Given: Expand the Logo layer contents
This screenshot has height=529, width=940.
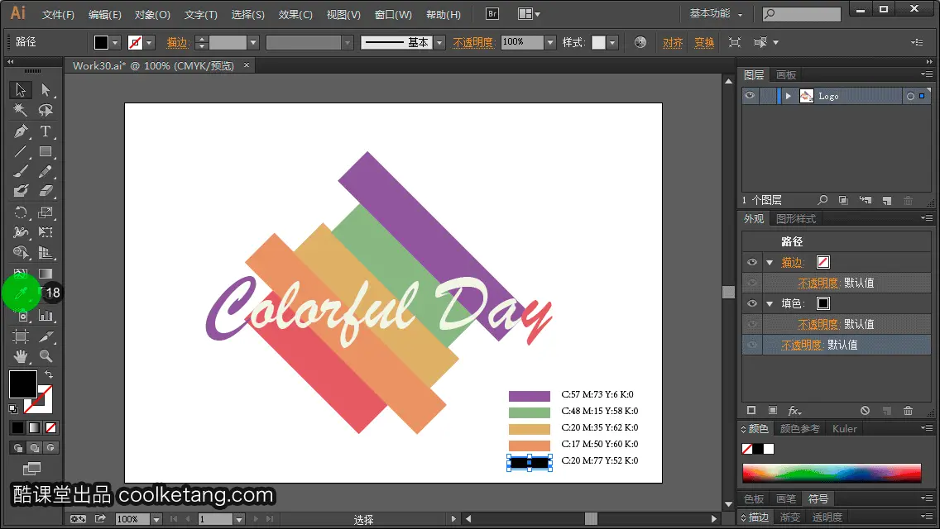Looking at the screenshot, I should click(x=789, y=96).
